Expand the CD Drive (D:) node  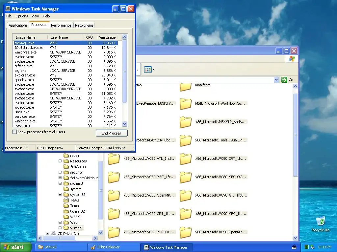[47, 233]
